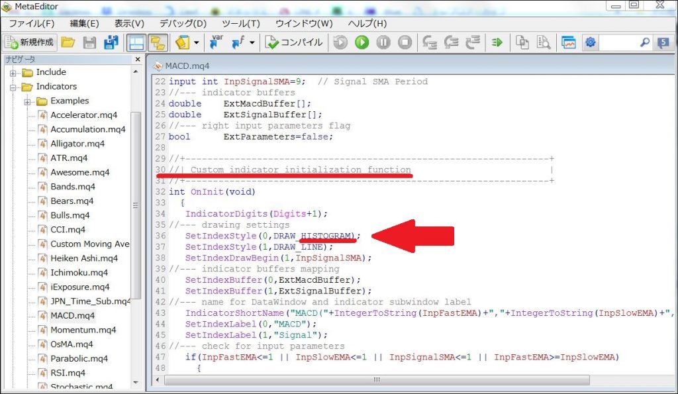Collapse the Indicators folder tree node
Image resolution: width=678 pixels, height=394 pixels.
pos(13,87)
